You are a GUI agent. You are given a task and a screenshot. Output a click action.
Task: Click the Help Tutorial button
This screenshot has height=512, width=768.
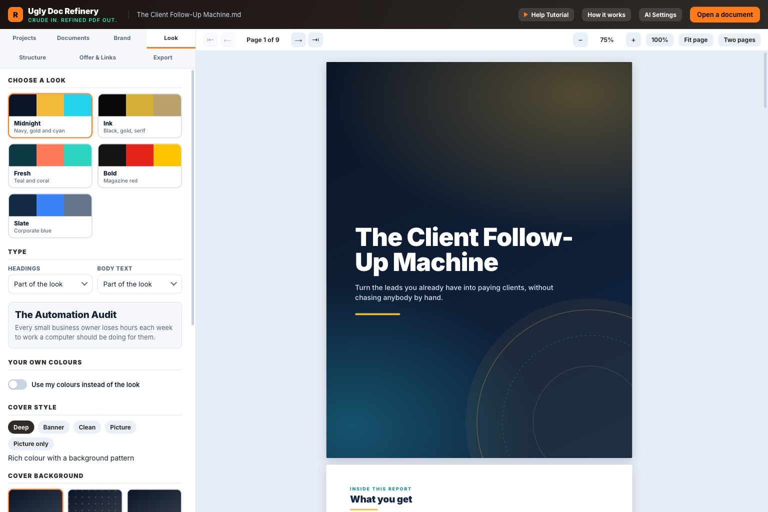tap(546, 14)
